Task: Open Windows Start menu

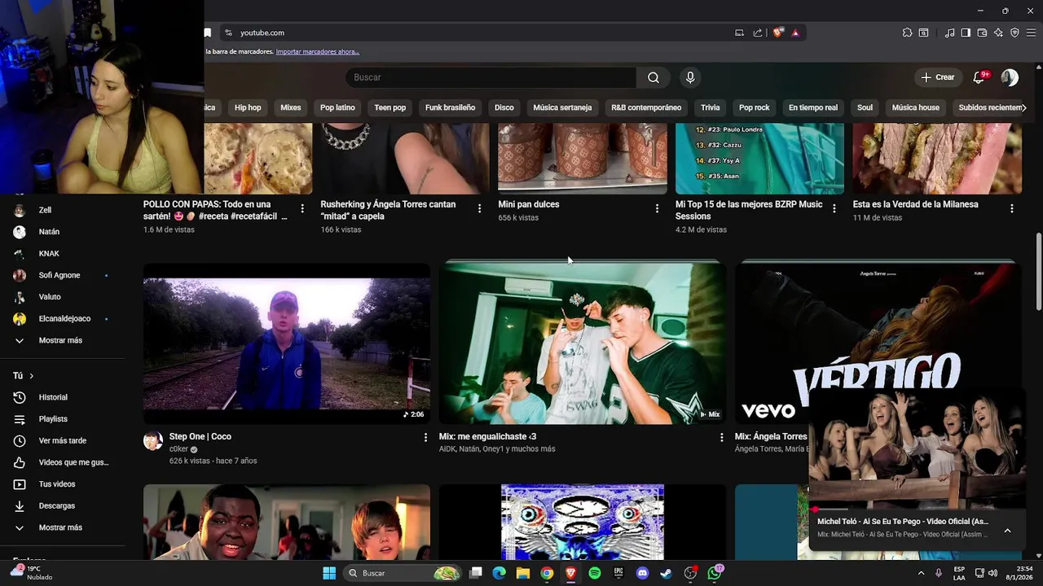Action: (329, 573)
